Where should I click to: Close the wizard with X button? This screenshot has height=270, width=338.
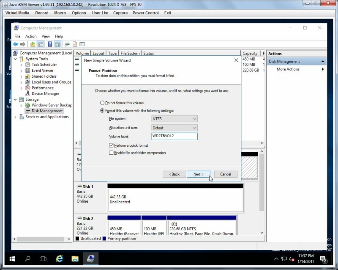(x=236, y=60)
